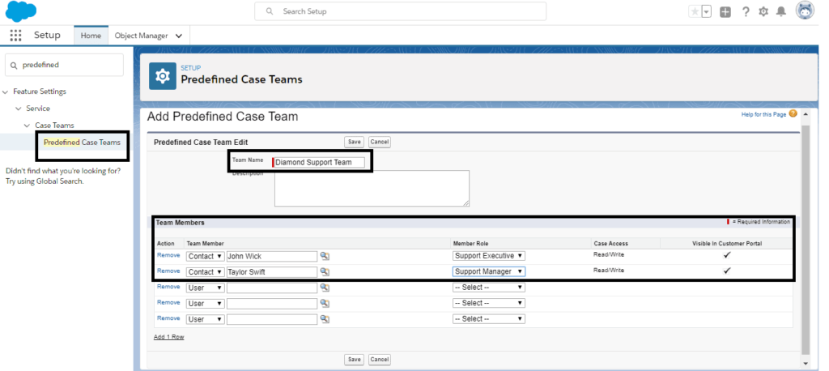829x371 pixels.
Task: Click lookup icon beside Taylor Swift
Action: (325, 271)
